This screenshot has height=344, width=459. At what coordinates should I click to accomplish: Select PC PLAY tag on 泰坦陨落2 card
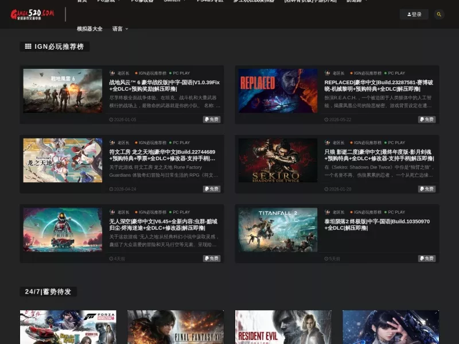click(x=395, y=212)
